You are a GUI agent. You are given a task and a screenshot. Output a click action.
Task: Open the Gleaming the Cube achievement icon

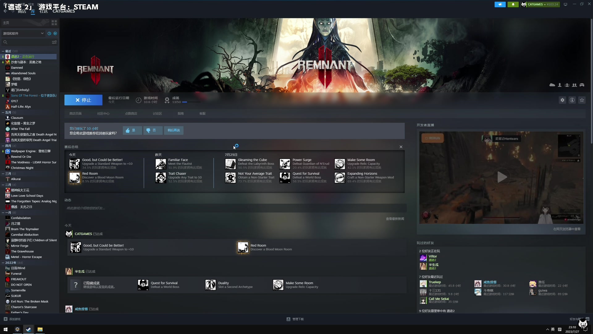(x=230, y=164)
